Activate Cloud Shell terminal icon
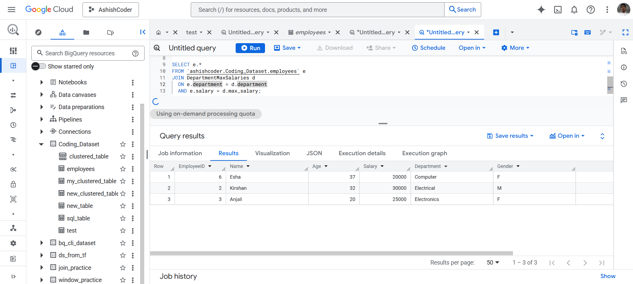The height and width of the screenshot is (284, 633). click(558, 10)
